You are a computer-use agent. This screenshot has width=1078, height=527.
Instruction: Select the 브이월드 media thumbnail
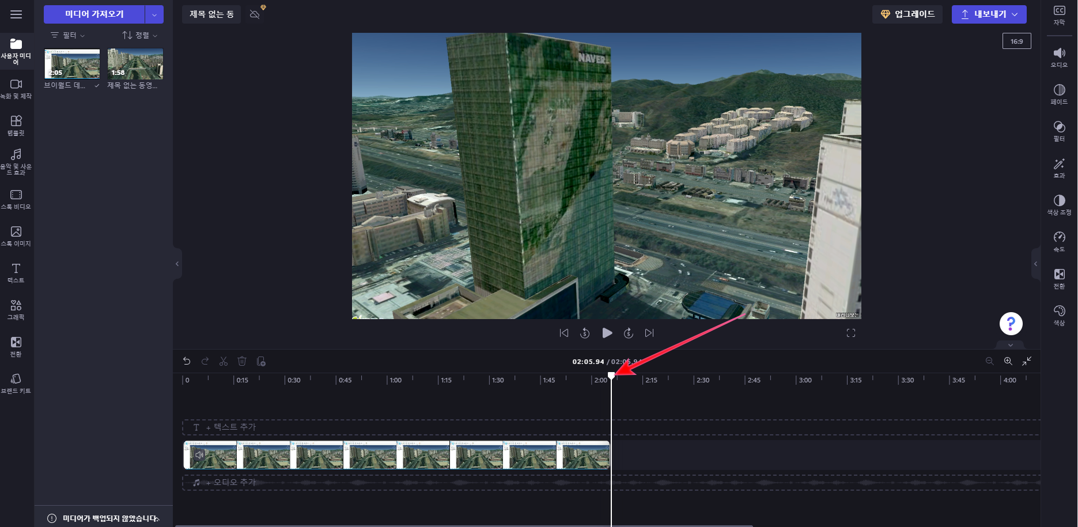coord(72,63)
